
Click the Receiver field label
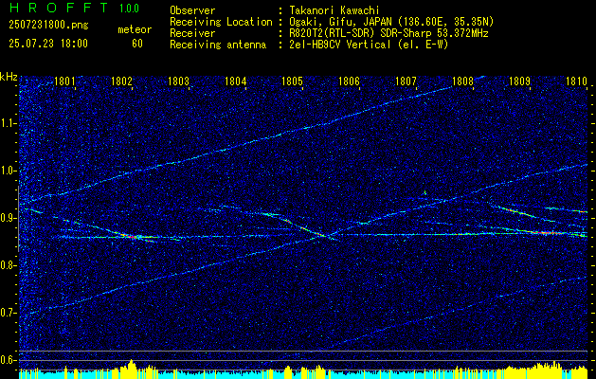(x=192, y=33)
